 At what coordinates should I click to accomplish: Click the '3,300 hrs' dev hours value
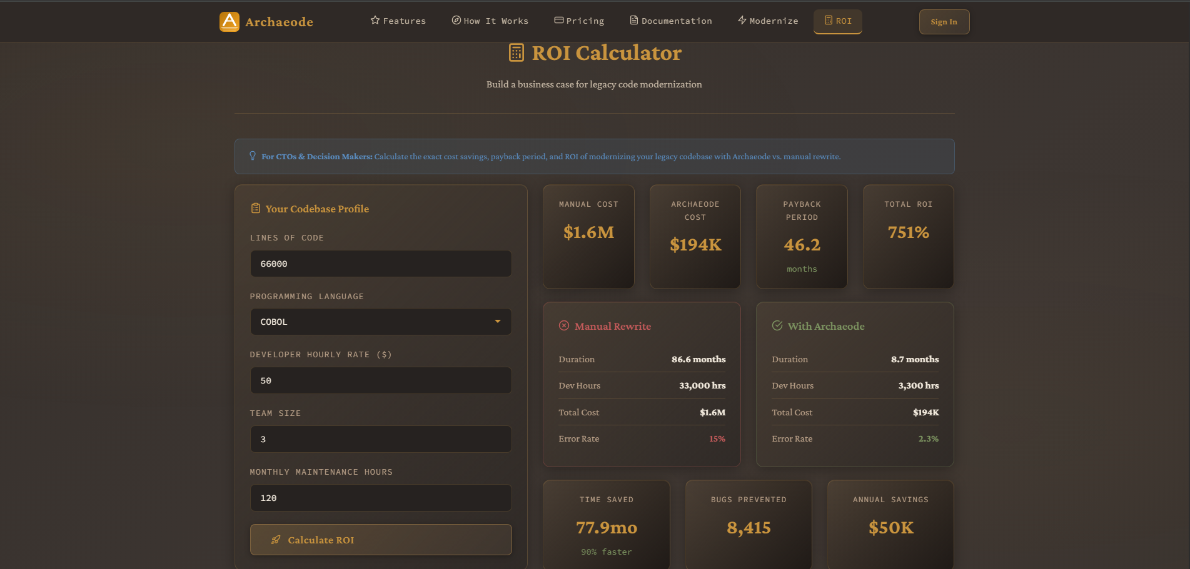pos(919,385)
